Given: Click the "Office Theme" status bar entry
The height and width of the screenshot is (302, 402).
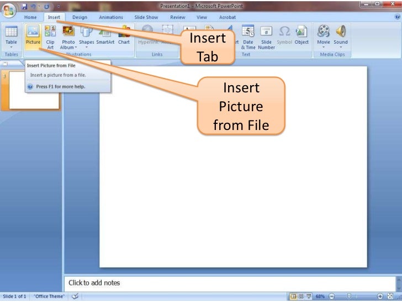Looking at the screenshot, I should click(x=49, y=296).
